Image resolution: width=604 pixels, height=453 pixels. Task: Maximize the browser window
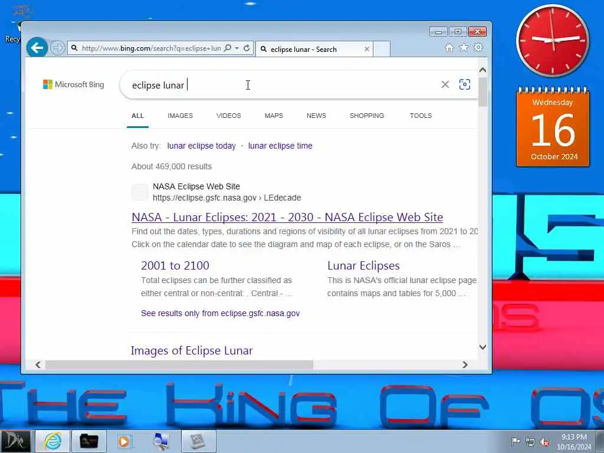click(458, 32)
